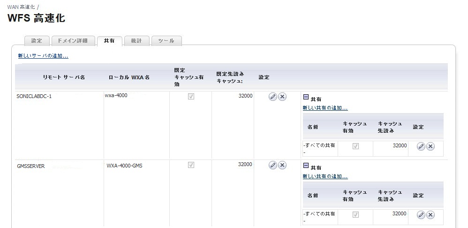Open the 統計 tab
This screenshot has width=468, height=228.
click(136, 41)
